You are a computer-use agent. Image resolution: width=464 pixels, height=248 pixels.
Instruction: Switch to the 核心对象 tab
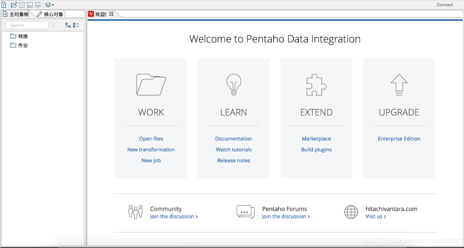pos(50,14)
